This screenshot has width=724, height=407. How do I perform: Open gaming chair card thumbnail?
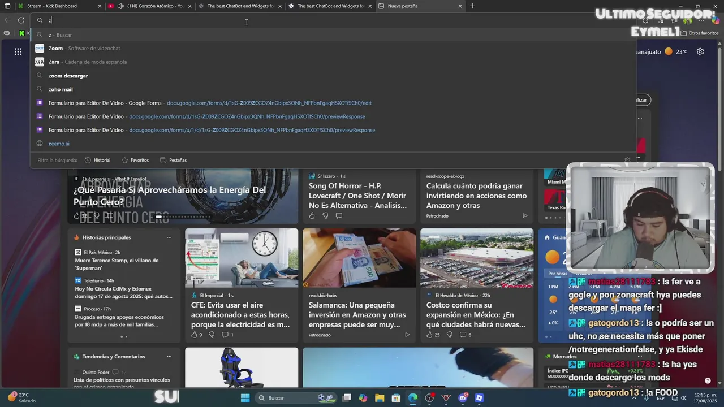pos(242,367)
